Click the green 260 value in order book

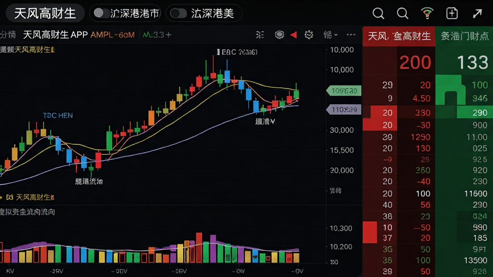[423, 170]
